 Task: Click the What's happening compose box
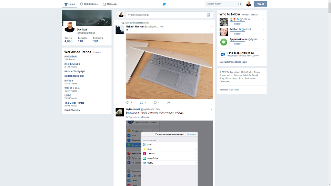pyautogui.click(x=169, y=15)
